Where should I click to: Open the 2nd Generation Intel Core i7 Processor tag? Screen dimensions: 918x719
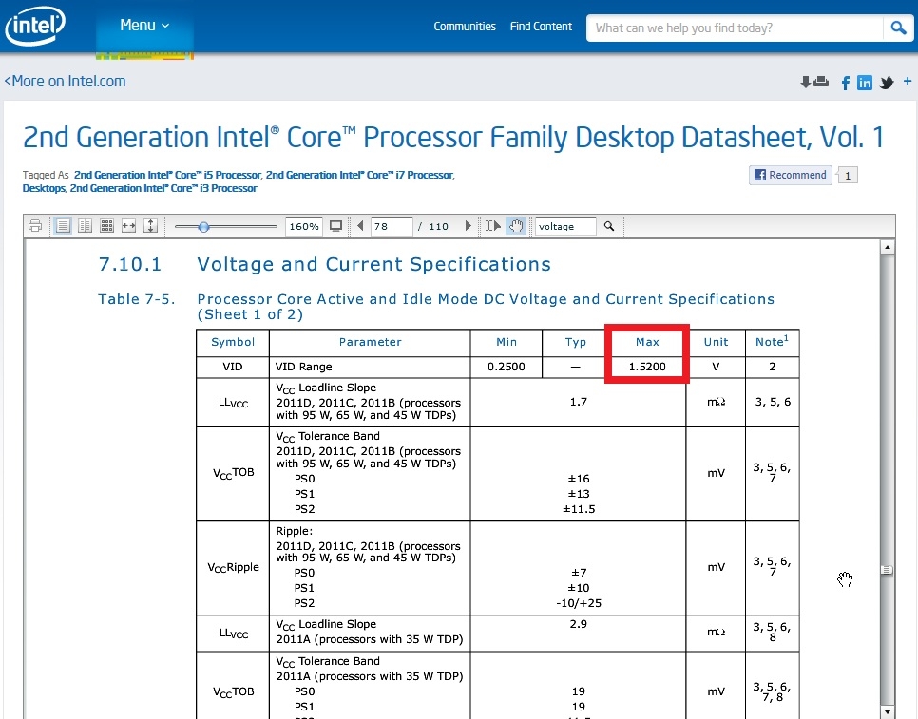point(359,175)
